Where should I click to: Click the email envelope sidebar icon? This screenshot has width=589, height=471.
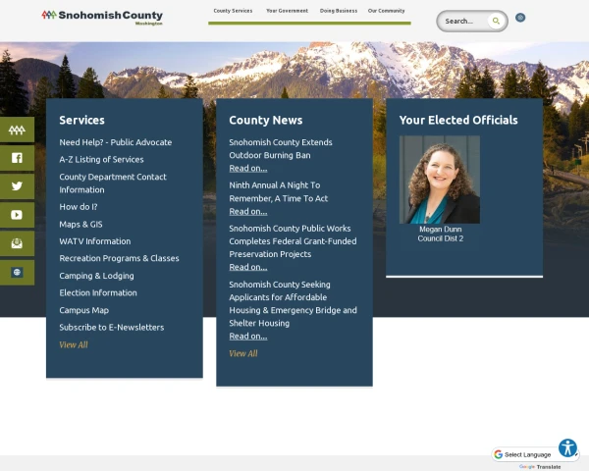(17, 243)
